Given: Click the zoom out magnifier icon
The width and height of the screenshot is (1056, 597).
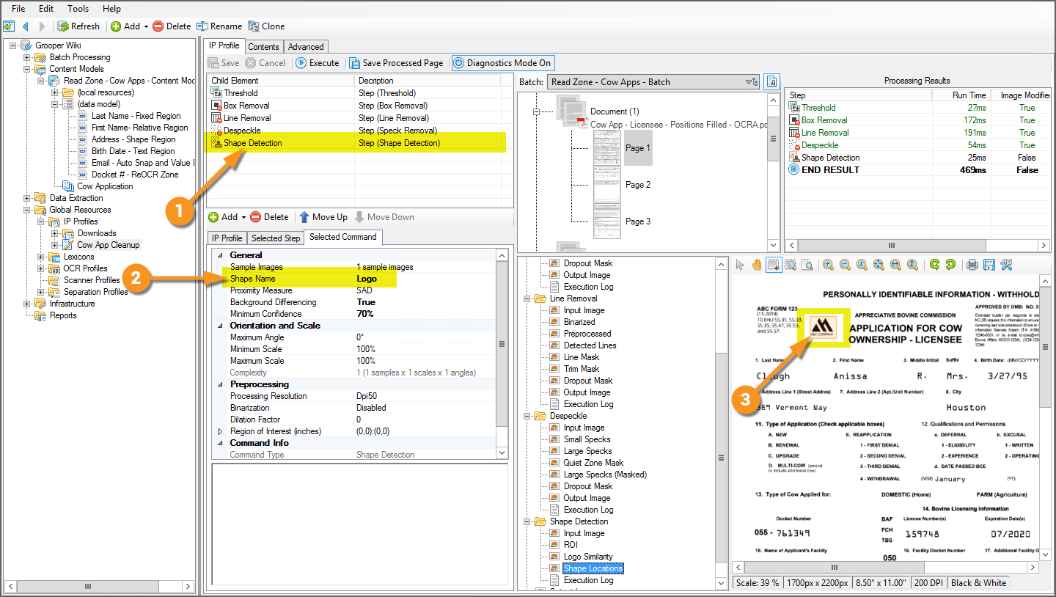Looking at the screenshot, I should [x=845, y=265].
